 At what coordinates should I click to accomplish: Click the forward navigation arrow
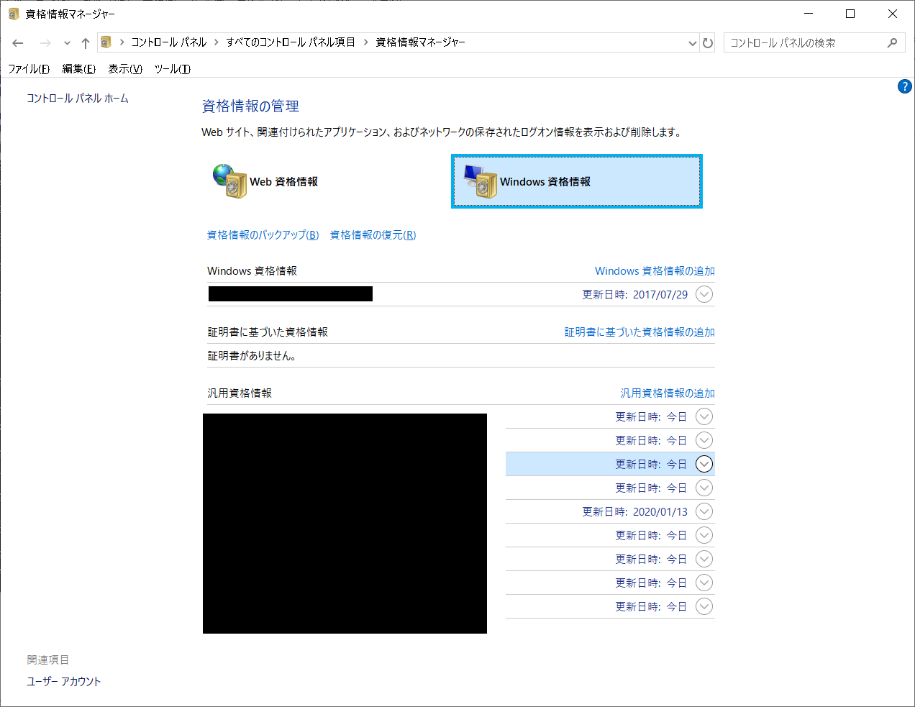[45, 43]
